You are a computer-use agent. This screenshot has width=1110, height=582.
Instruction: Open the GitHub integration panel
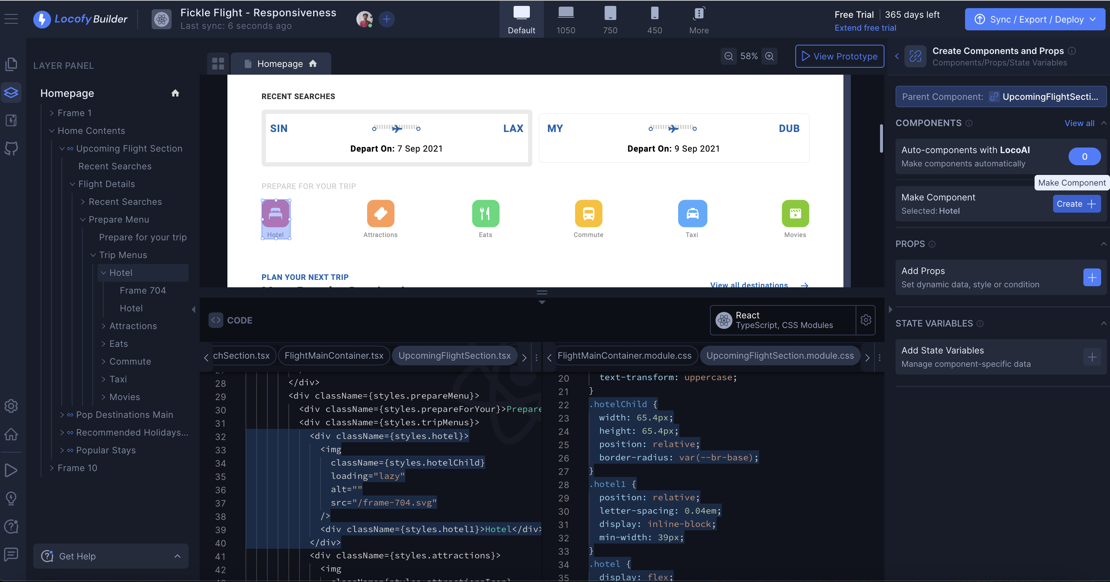pyautogui.click(x=11, y=149)
